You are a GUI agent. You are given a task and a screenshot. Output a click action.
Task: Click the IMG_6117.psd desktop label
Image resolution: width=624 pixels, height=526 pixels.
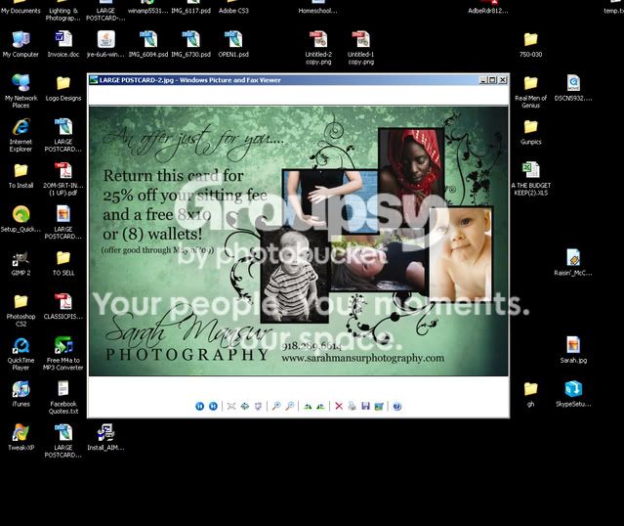[190, 11]
